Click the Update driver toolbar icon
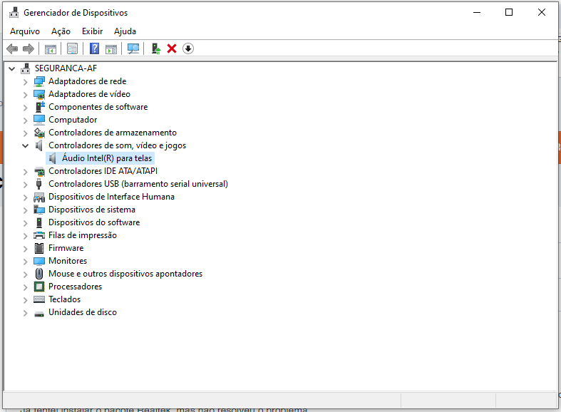 pos(156,48)
